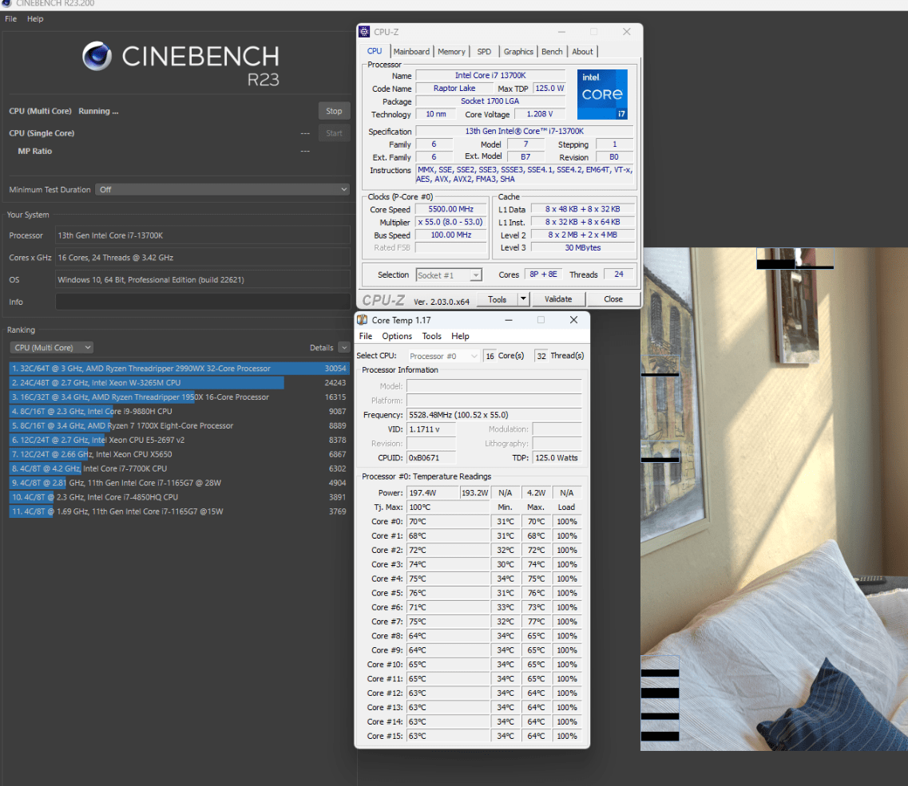Click the Core #0 temperature 70°C
Image resolution: width=908 pixels, height=786 pixels.
click(448, 522)
